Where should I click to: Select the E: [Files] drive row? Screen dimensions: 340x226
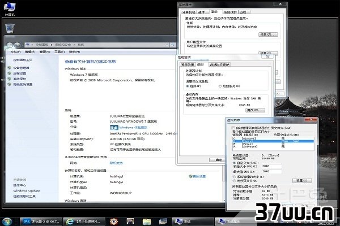click(273, 144)
